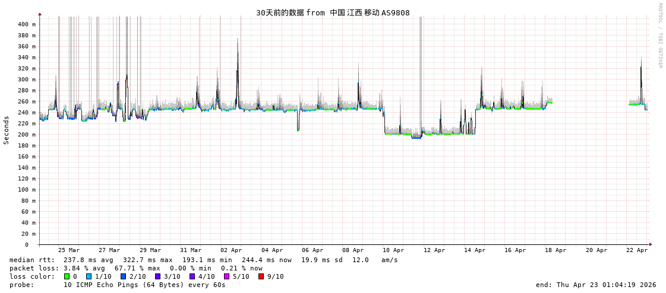666x293 pixels.
Task: Click the RRDTOOL / TOBI OETIKER watermark
Action: pos(660,36)
